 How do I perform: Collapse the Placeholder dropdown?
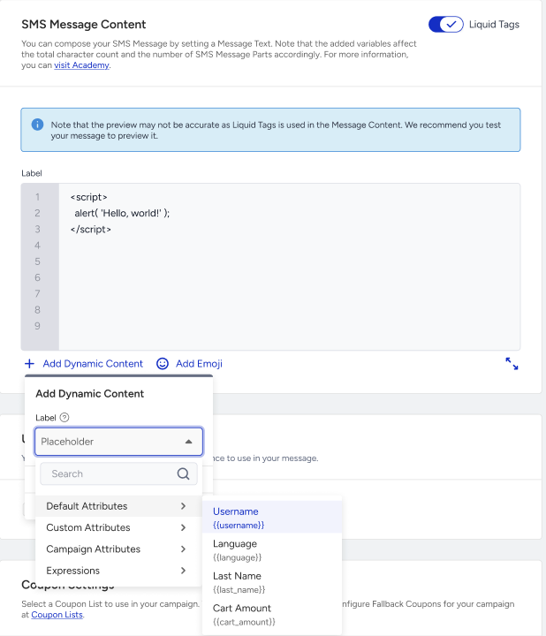[188, 442]
